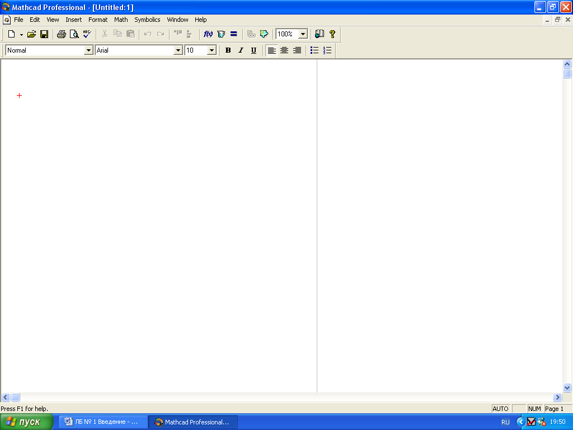Print the worksheet with printer icon

coord(62,34)
